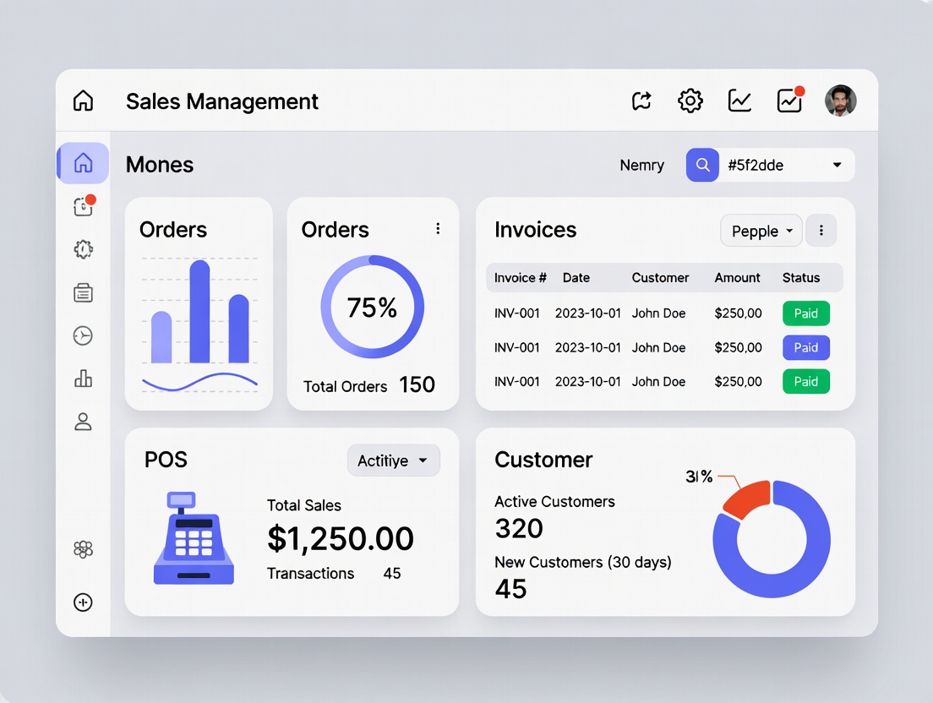Open the bar chart icon in sidebar
The height and width of the screenshot is (703, 933).
(83, 379)
